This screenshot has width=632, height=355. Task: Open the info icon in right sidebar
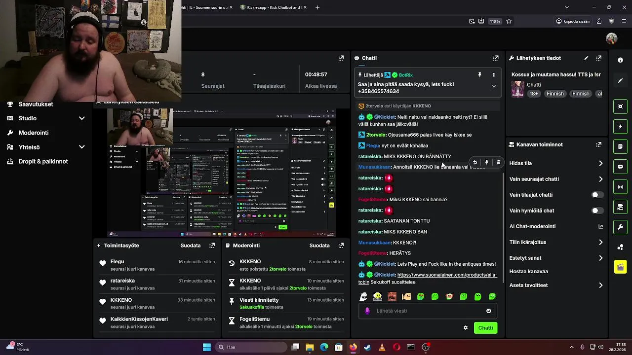coord(621,60)
